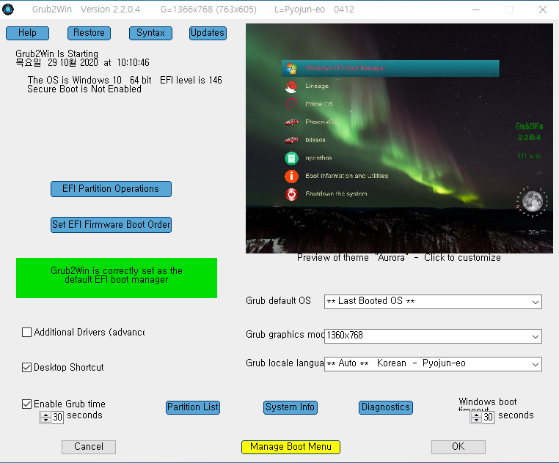
Task: Toggle the Desktop Shortcut checkbox
Action: (26, 367)
